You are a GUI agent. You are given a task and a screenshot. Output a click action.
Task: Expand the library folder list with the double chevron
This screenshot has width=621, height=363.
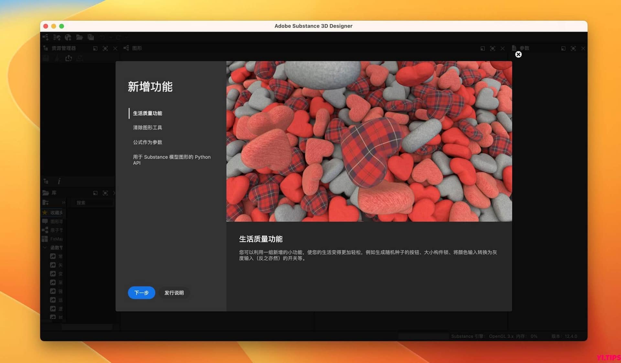(64, 202)
